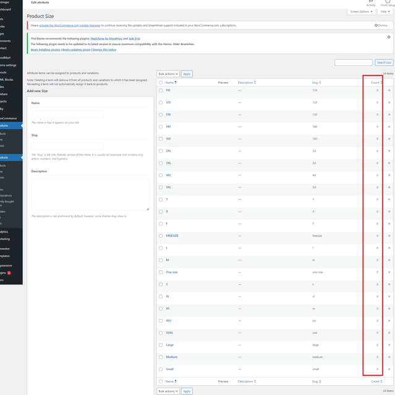Sort by Slug in table header
Viewport: 395px width, 395px height.
tap(316, 83)
